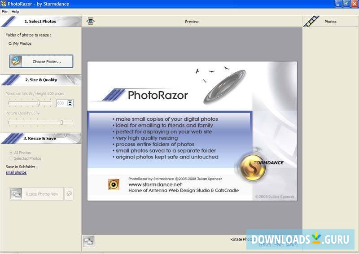Click the golden Stormdance logo in splash image
Viewport: 359px width, 254px height.
pyautogui.click(x=253, y=168)
